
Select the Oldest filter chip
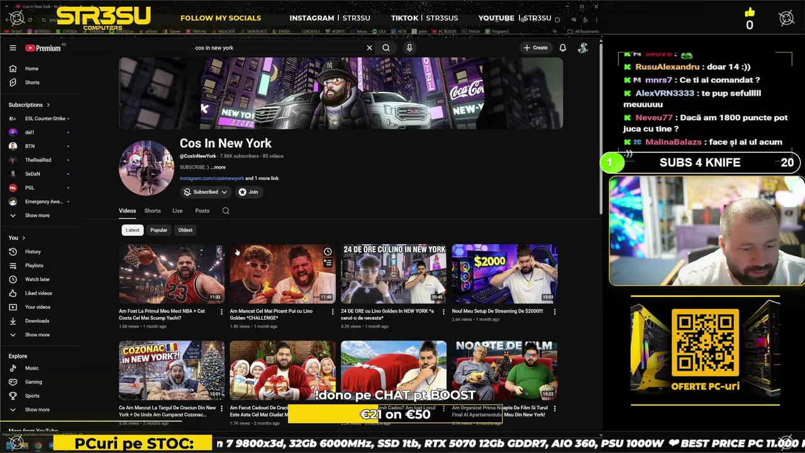coord(185,230)
